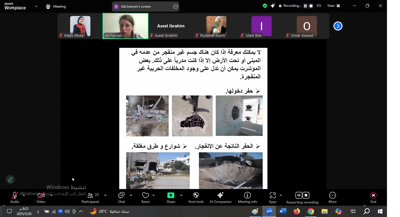This screenshot has width=400, height=217.
Task: Open File Explorer from taskbar
Action: point(325,211)
